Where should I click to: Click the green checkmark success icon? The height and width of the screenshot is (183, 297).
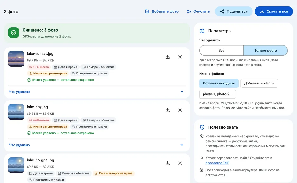14,32
